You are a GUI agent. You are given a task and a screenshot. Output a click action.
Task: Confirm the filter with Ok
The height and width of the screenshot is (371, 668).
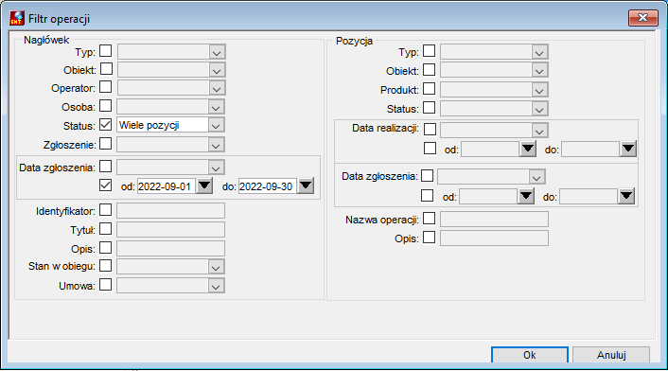[x=530, y=355]
